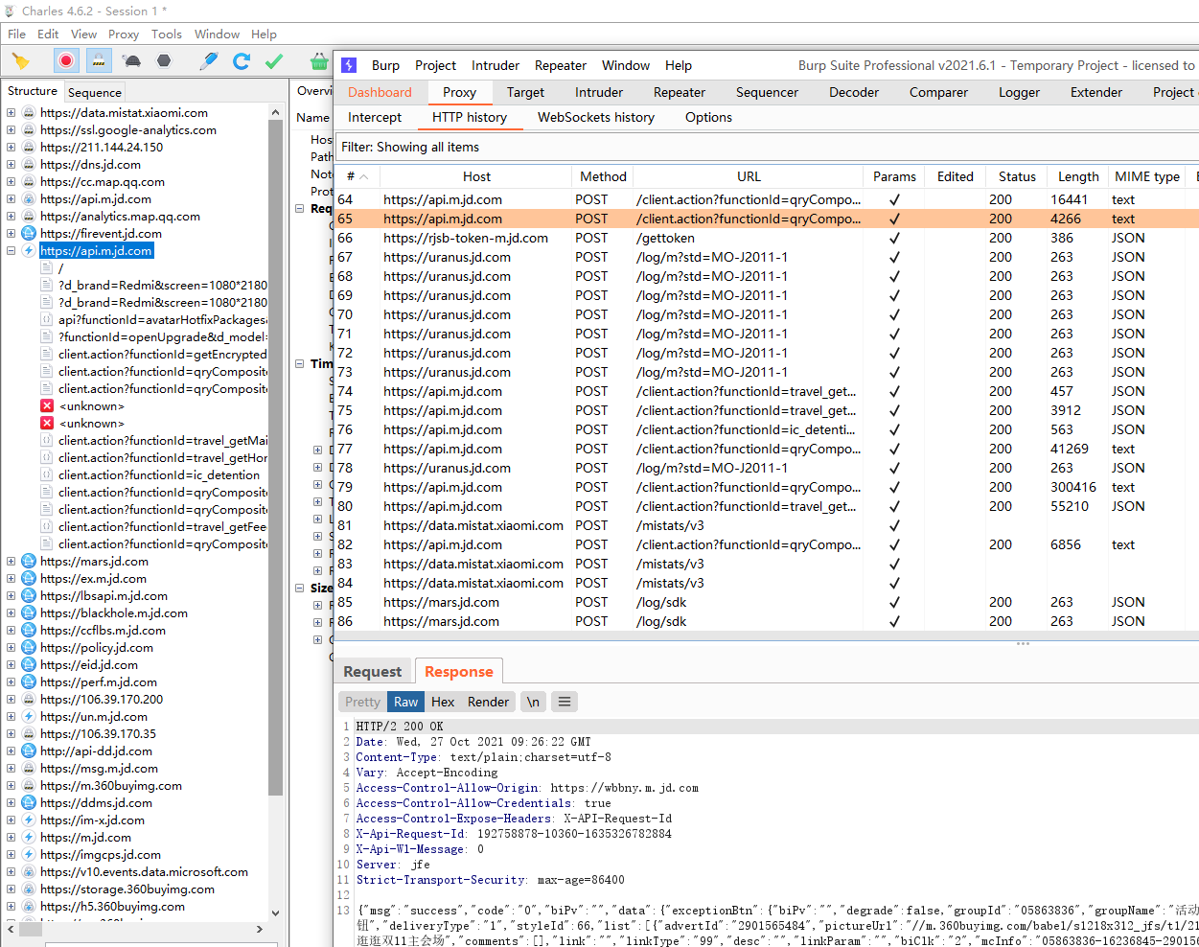Open the Tools menu in Charles
The height and width of the screenshot is (947, 1199).
166,34
